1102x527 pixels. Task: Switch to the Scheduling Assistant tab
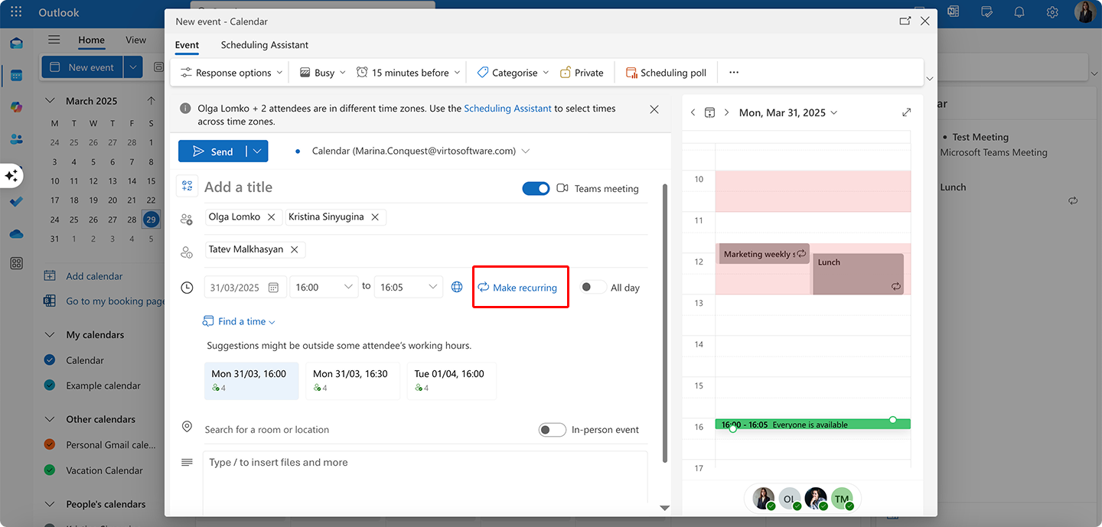point(264,45)
